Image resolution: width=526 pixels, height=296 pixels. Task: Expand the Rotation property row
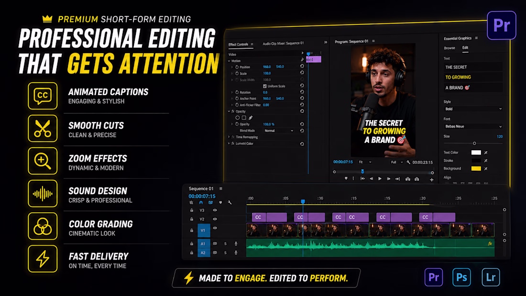tap(232, 92)
